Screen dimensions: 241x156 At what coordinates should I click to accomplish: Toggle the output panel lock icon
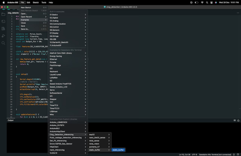pos(238,120)
